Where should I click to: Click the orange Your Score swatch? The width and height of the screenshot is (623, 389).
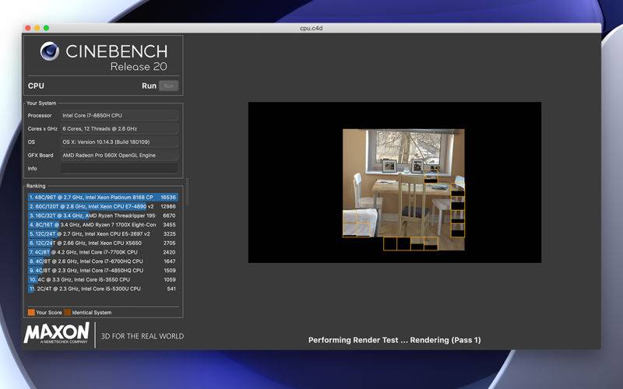(31, 313)
